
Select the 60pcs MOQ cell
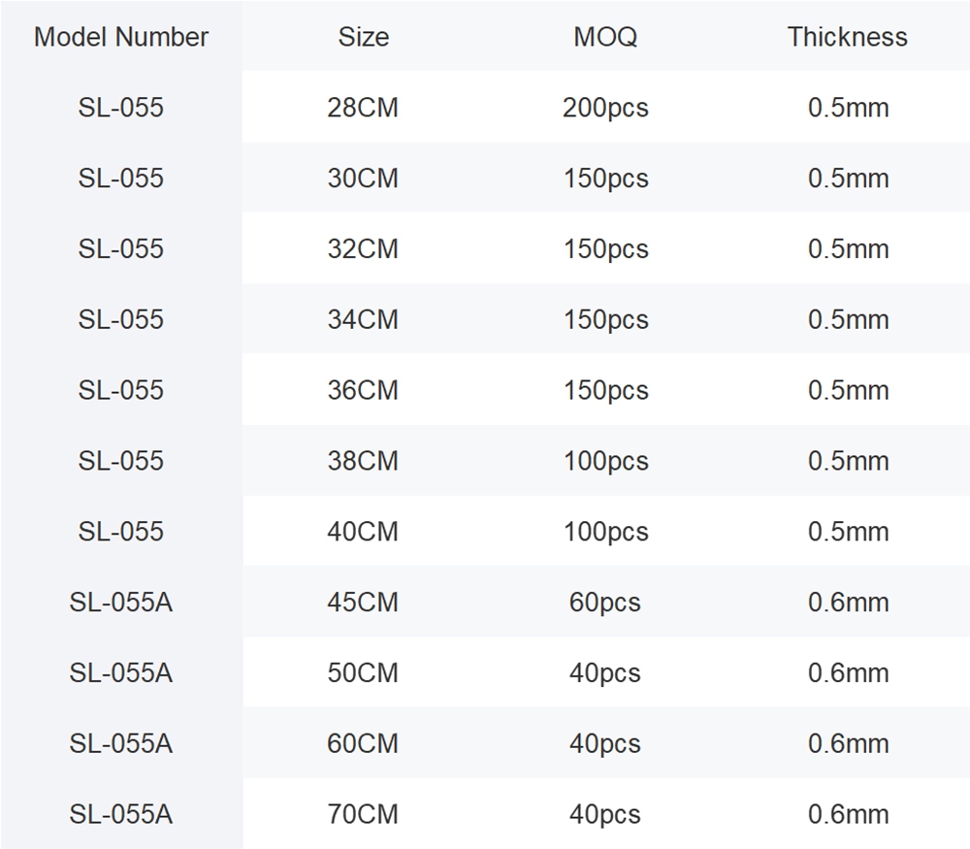[605, 603]
